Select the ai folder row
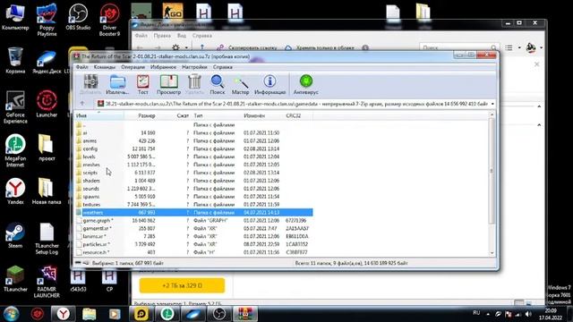Screen dimensions: 573x322 (193, 133)
